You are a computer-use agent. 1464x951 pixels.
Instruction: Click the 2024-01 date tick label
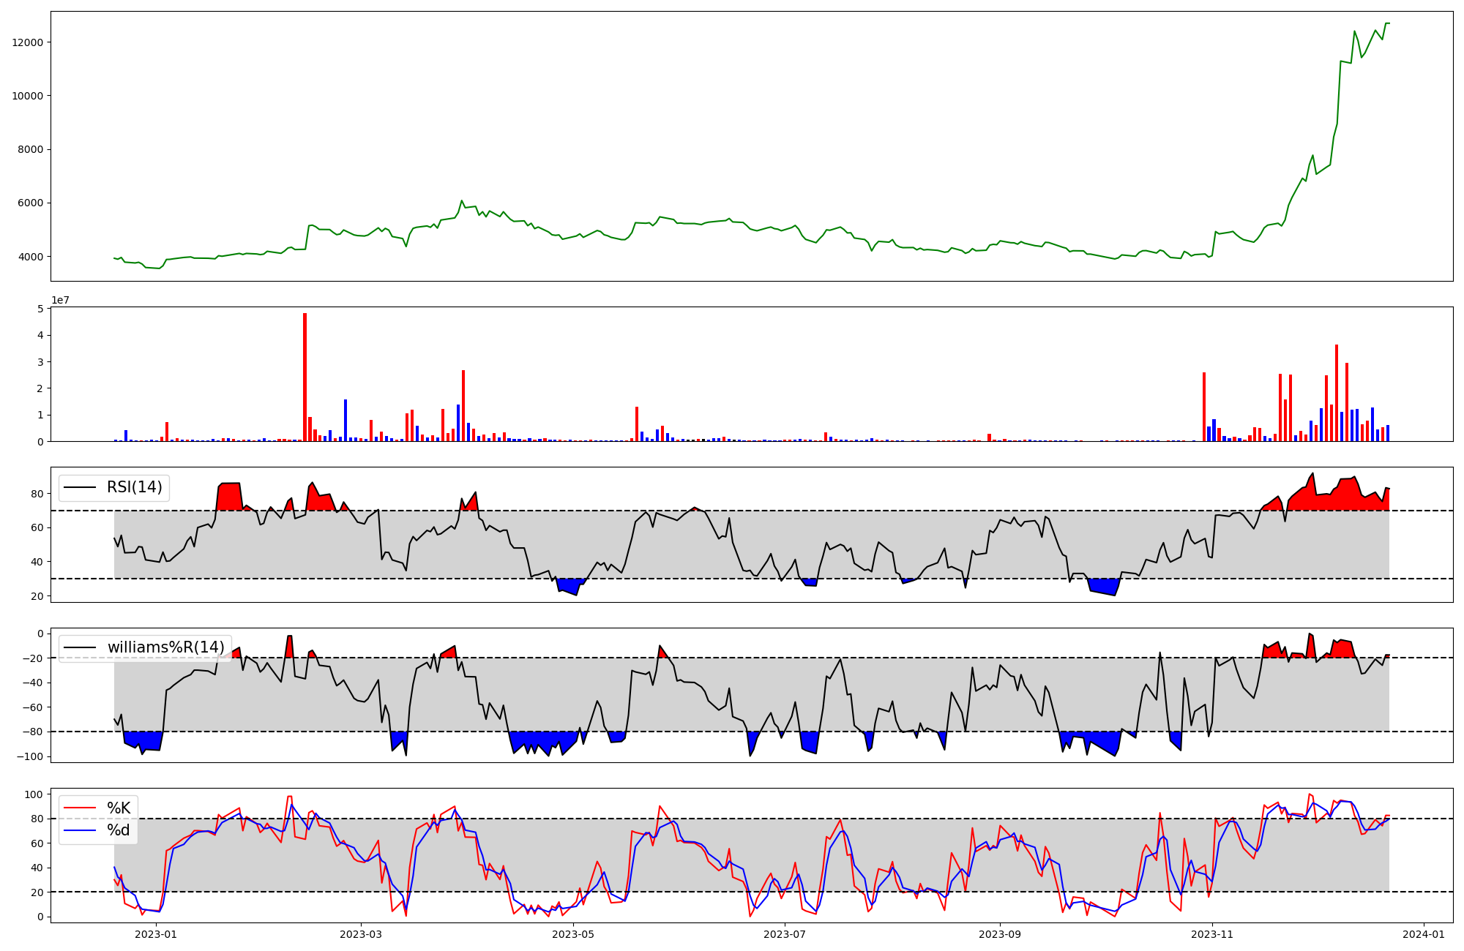pos(1424,934)
